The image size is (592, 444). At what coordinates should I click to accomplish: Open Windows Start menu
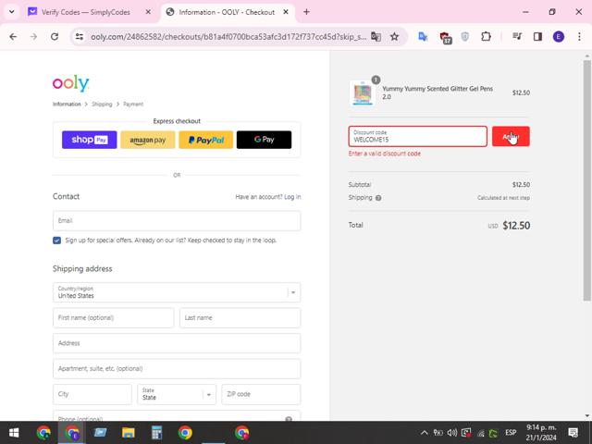pos(14,433)
